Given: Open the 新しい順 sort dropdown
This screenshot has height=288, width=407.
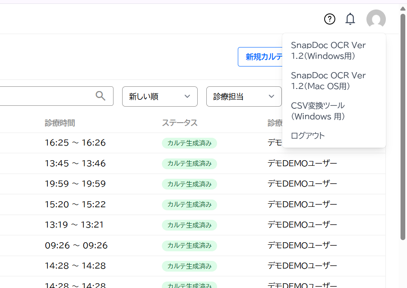Looking at the screenshot, I should click(160, 96).
